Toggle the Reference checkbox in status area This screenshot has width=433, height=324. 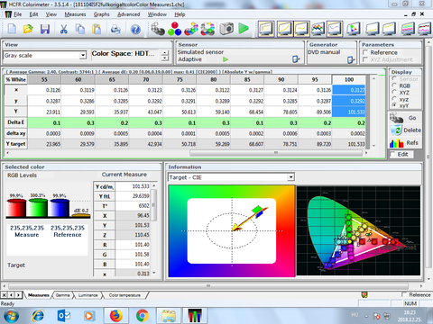[404, 294]
